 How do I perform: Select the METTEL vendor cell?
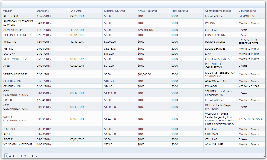[x=18, y=49]
